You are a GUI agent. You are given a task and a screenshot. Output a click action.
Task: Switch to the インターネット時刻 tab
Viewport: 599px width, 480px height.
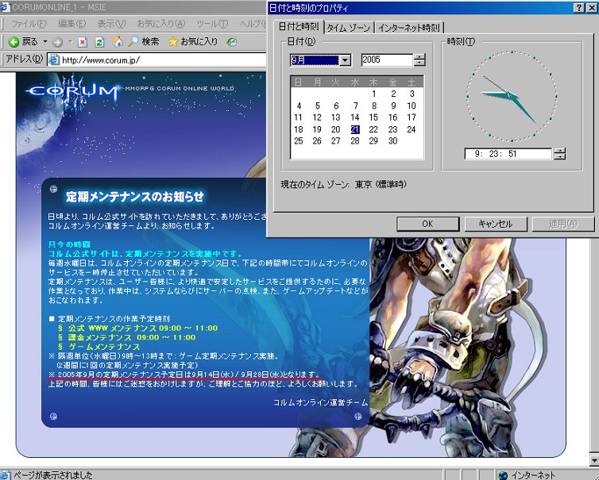pyautogui.click(x=408, y=28)
